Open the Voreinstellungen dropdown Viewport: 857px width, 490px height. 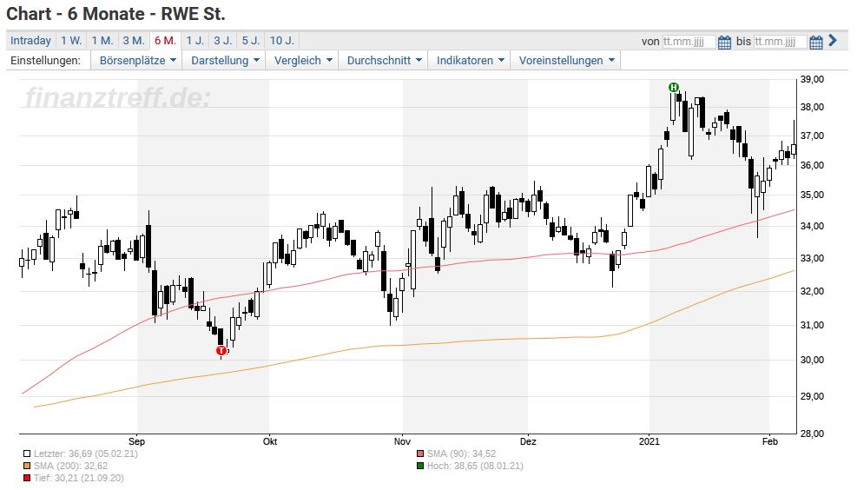565,61
